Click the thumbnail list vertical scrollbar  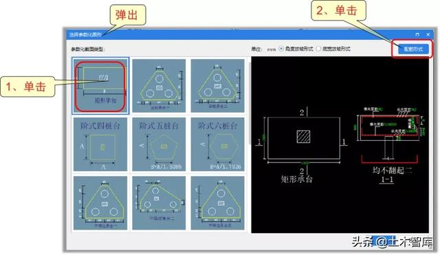250,104
